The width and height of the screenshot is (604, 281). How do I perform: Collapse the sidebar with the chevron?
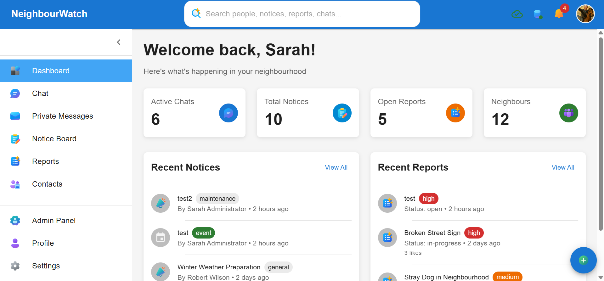119,42
